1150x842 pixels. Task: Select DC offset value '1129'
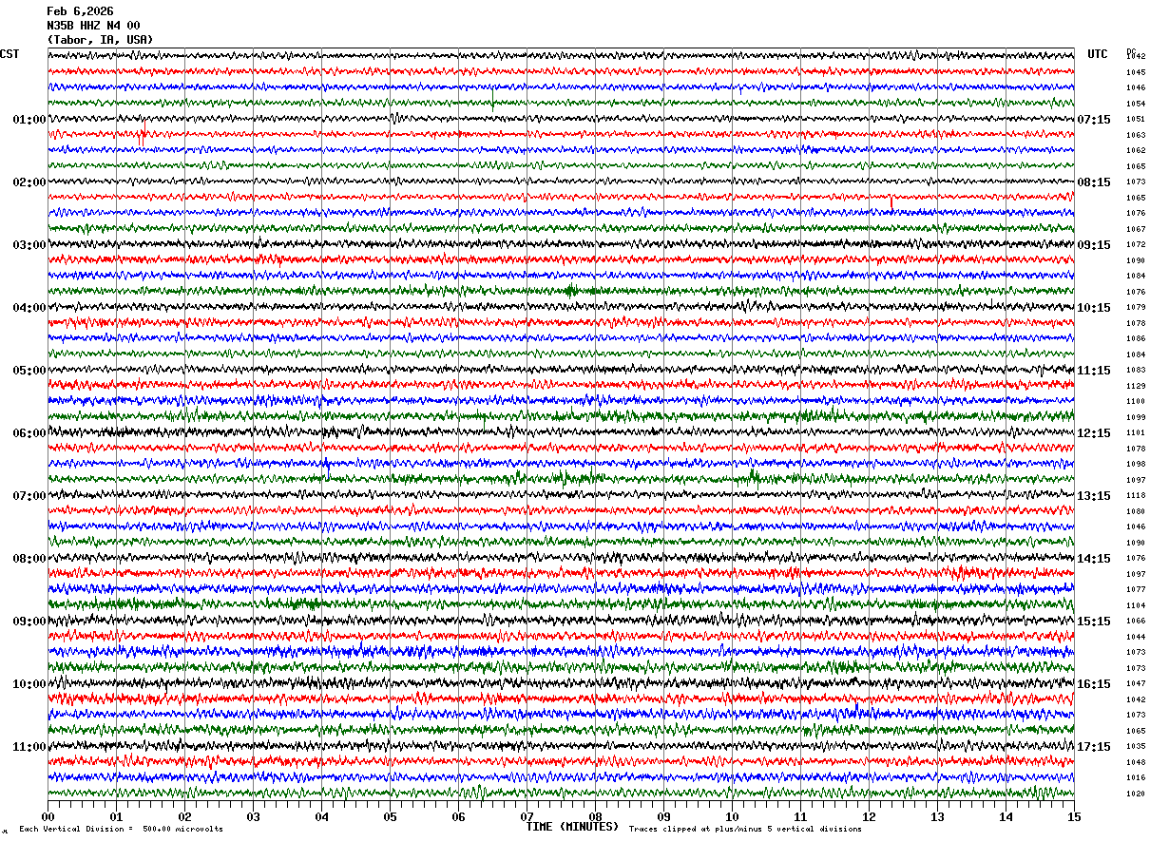[x=1136, y=387]
